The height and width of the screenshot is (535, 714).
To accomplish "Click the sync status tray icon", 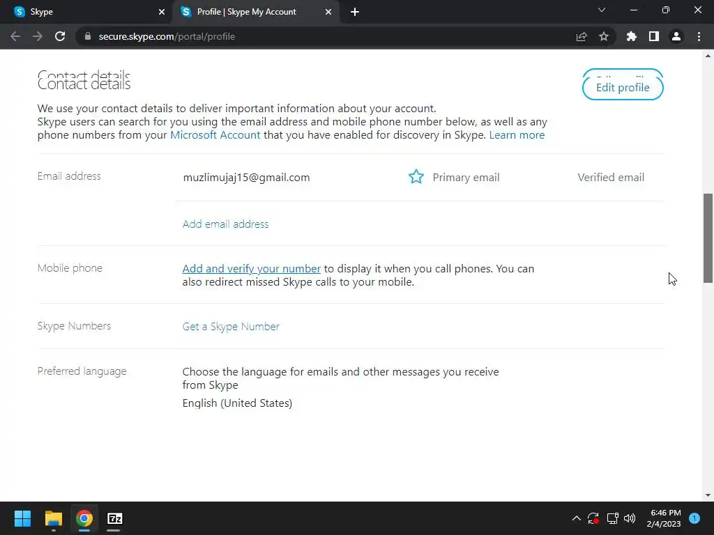I will 593,518.
